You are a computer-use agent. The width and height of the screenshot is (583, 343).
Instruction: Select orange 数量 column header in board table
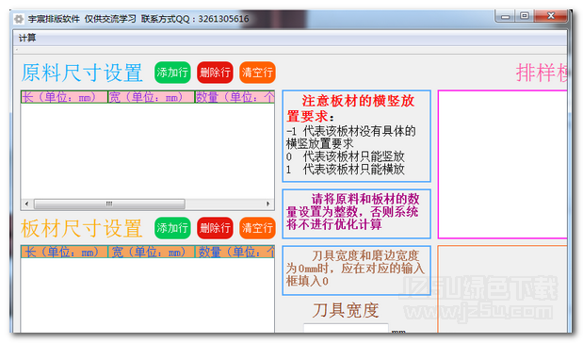235,252
